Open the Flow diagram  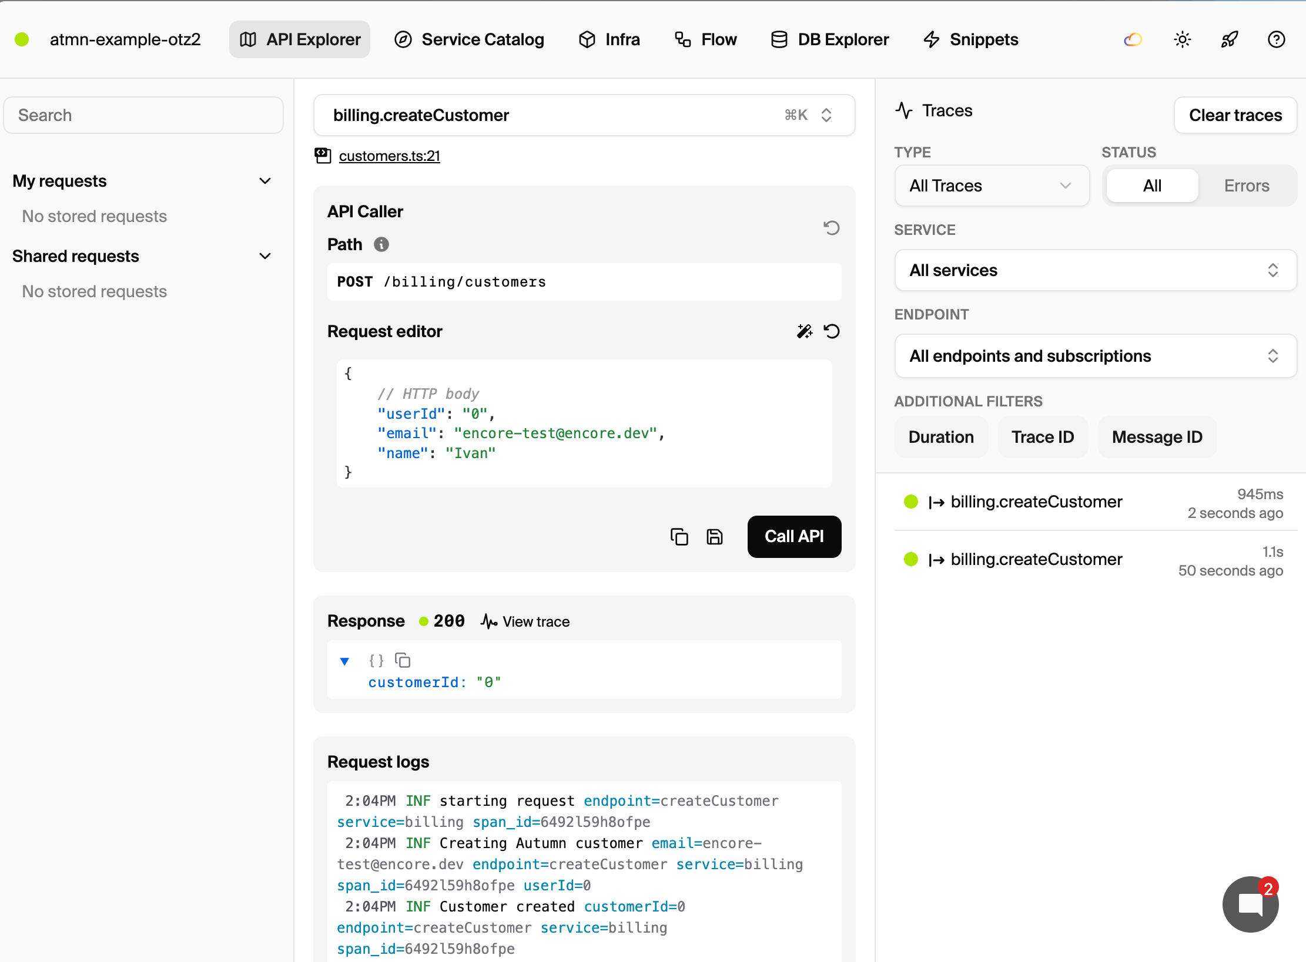click(705, 39)
